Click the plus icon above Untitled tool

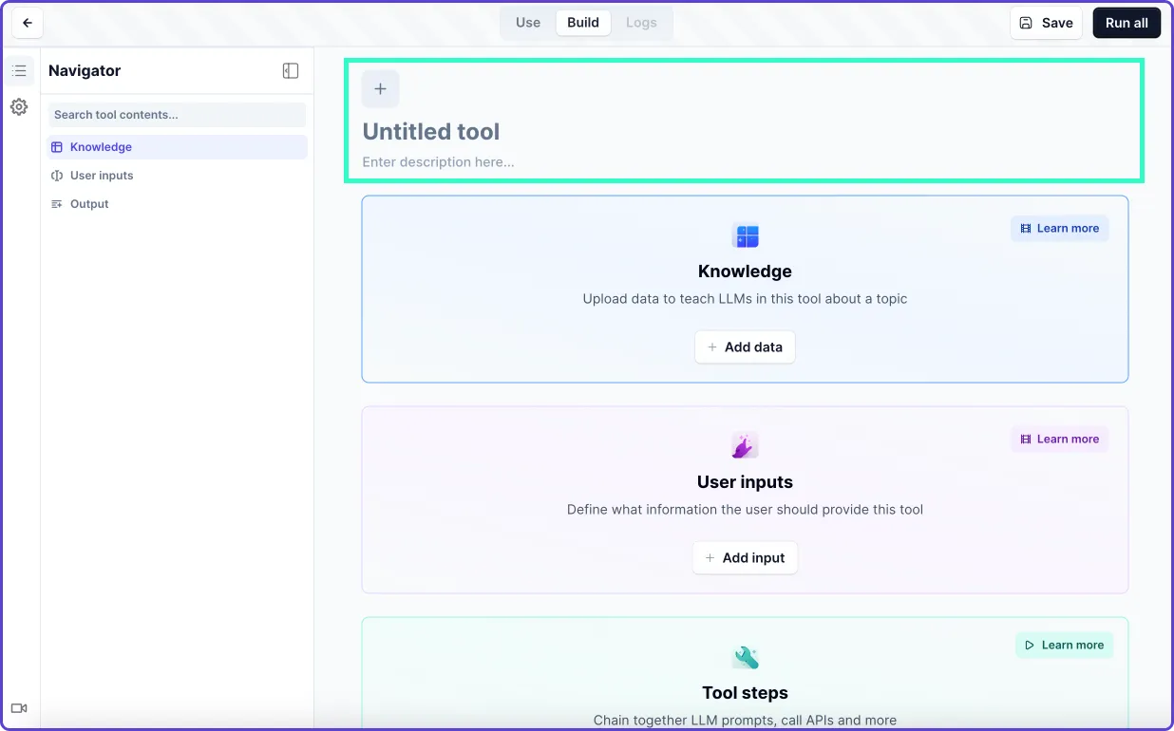380,89
